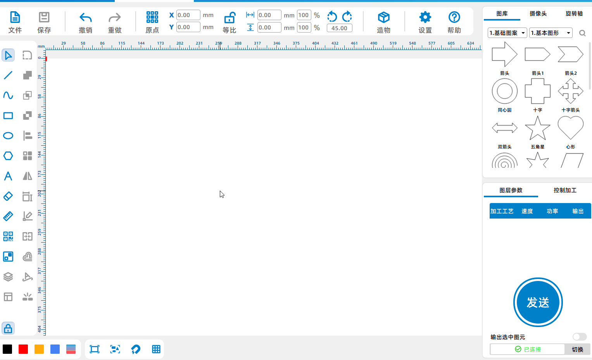592x360 pixels.
Task: Select the 十字 cross shape
Action: click(537, 91)
